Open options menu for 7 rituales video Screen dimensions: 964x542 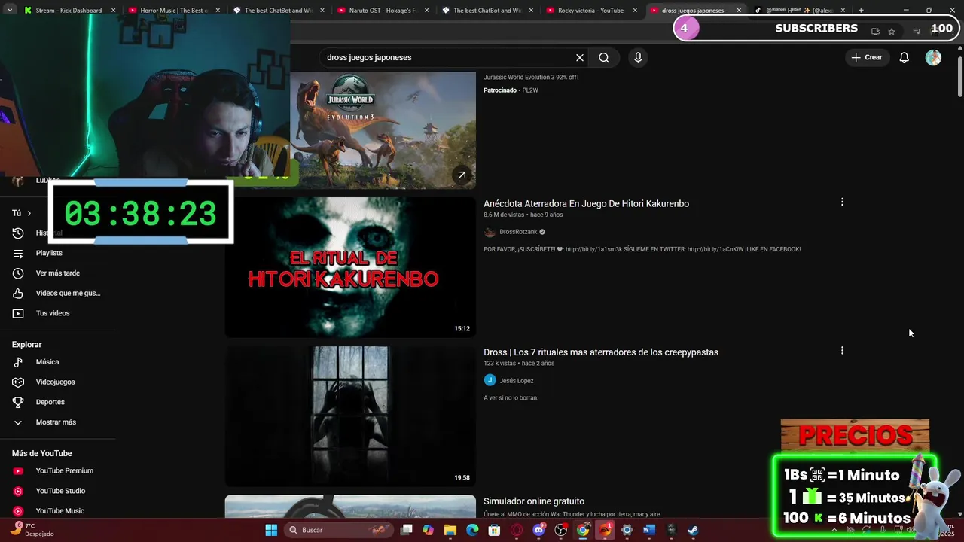842,350
